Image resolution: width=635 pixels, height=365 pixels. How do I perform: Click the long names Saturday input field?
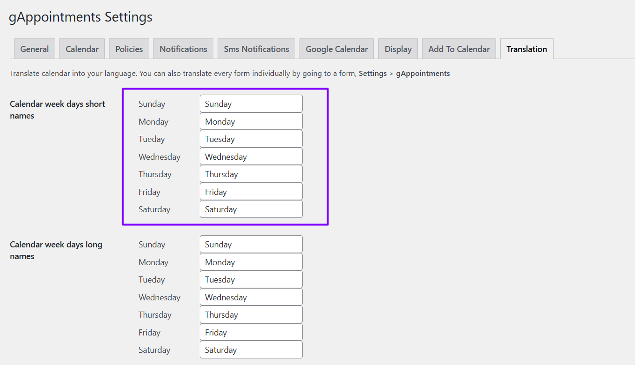click(x=251, y=350)
